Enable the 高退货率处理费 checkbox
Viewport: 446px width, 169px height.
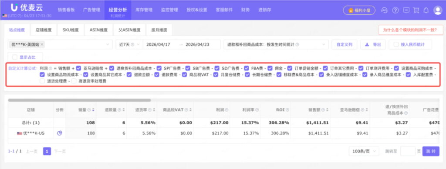[74, 81]
